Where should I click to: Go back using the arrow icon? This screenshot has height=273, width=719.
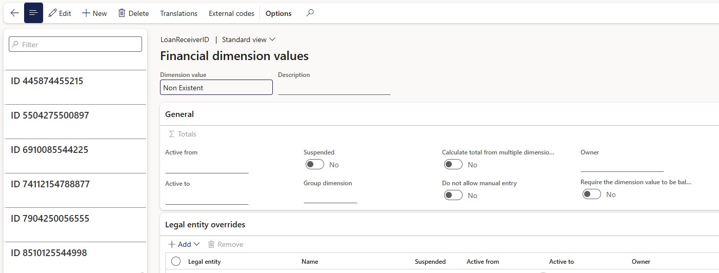click(x=14, y=13)
